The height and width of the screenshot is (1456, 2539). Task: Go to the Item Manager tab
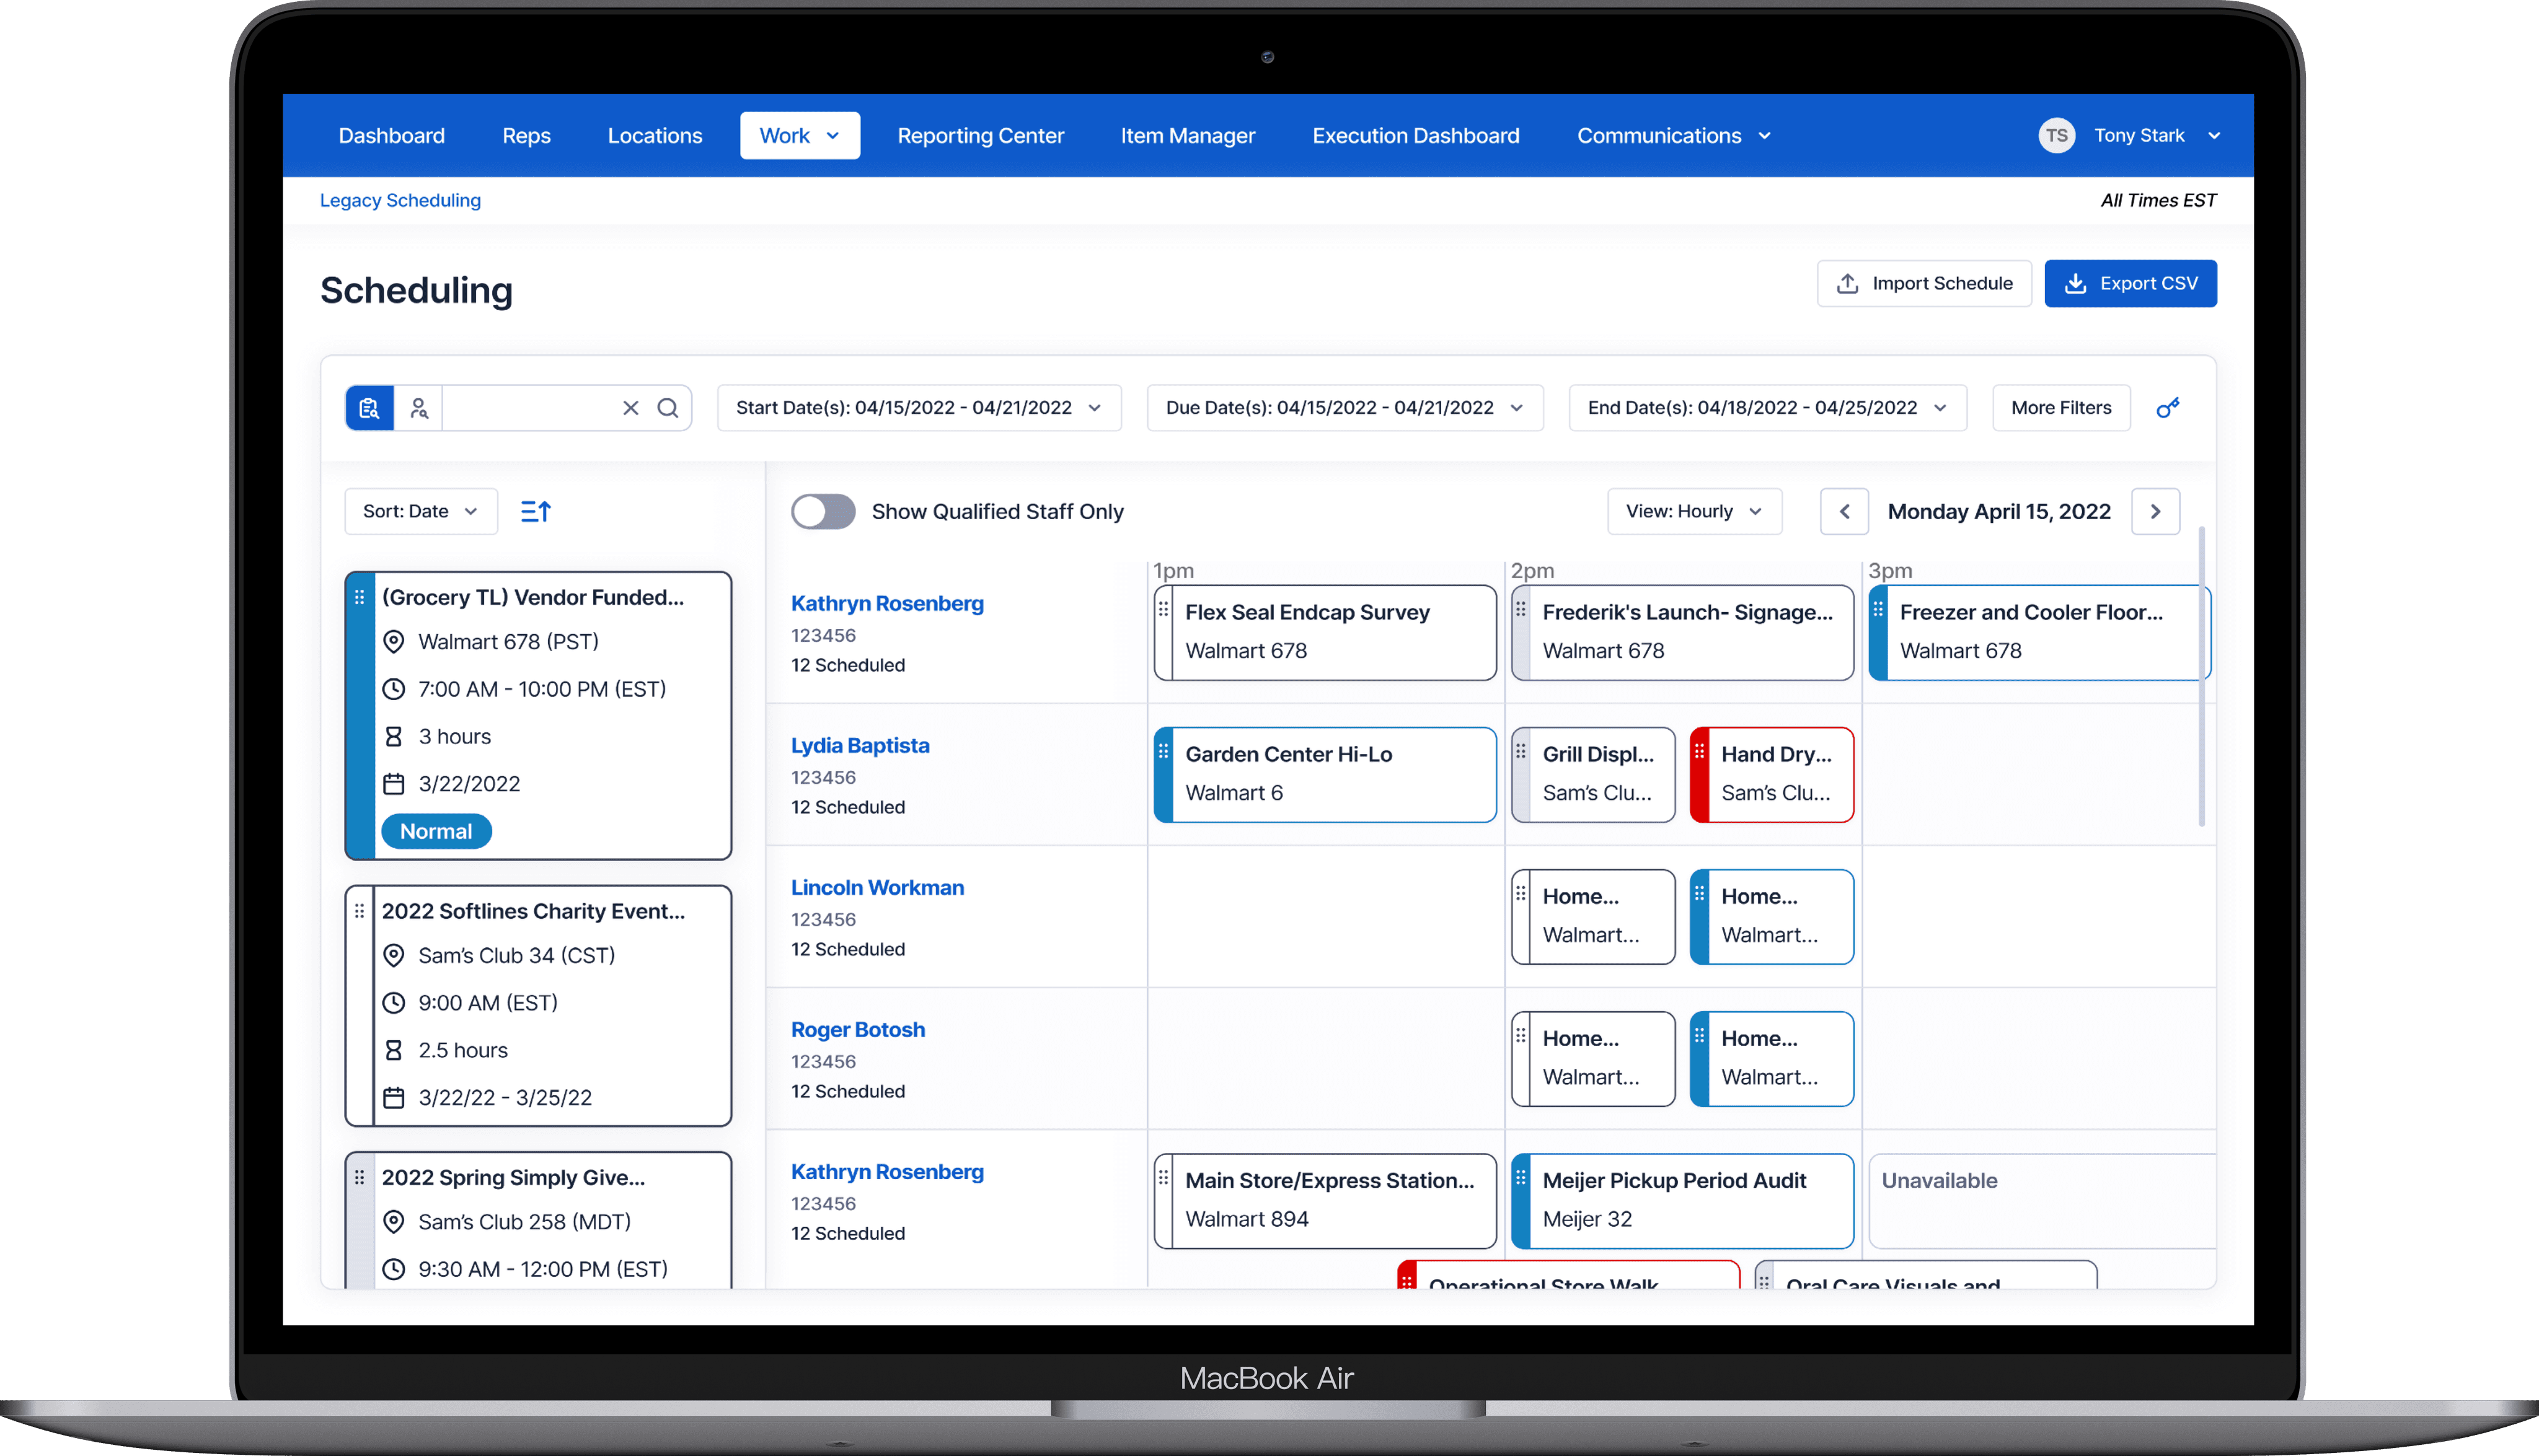pos(1188,136)
